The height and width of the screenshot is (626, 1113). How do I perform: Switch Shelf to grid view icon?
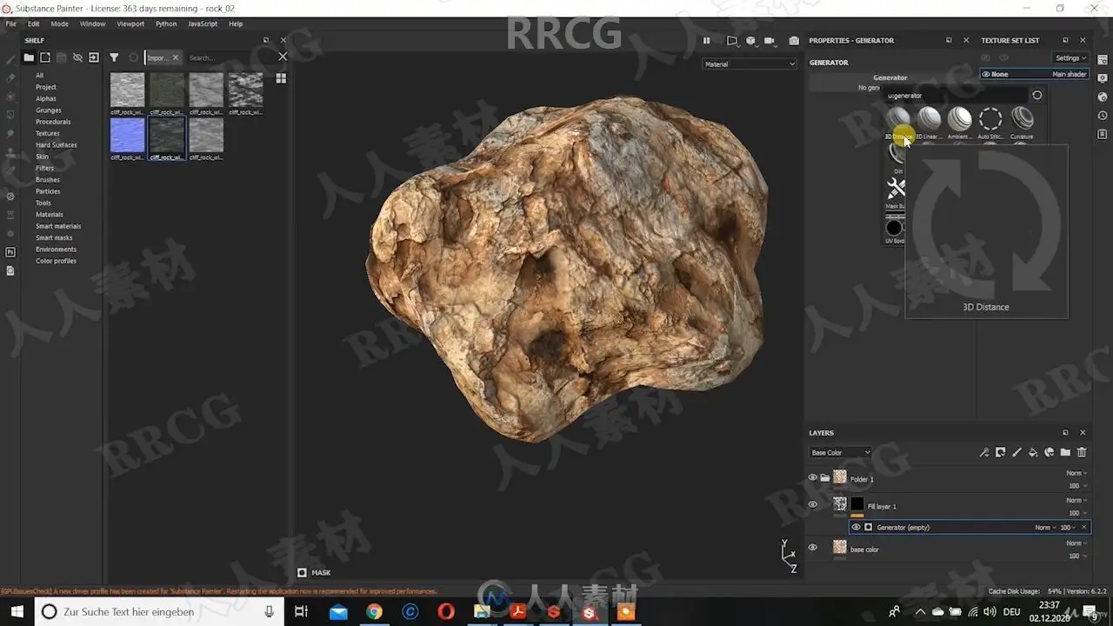pyautogui.click(x=281, y=78)
